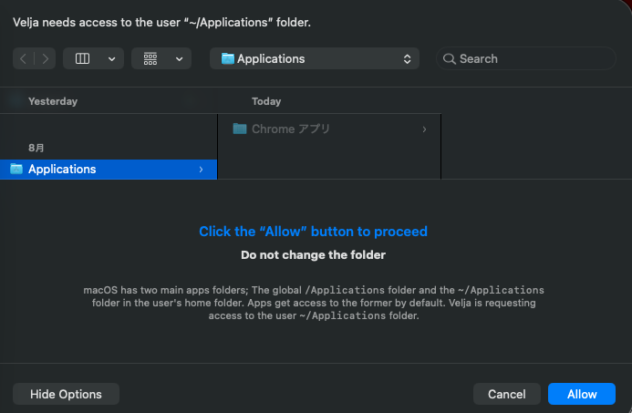Image resolution: width=632 pixels, height=413 pixels.
Task: Click the Hide Options button
Action: pyautogui.click(x=66, y=394)
